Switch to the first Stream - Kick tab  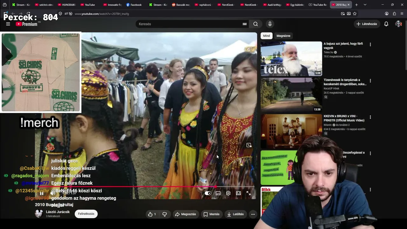click(x=21, y=5)
